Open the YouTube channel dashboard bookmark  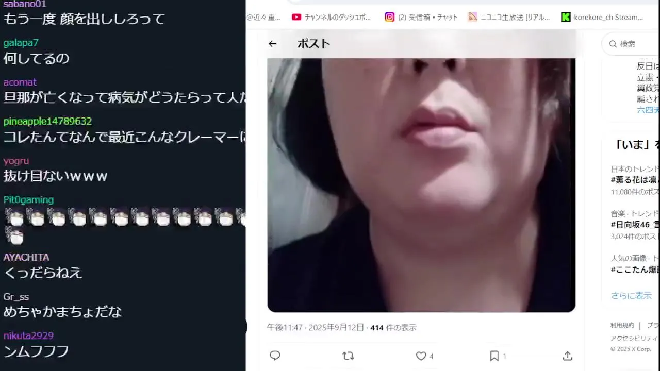point(331,17)
